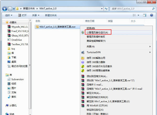Viewport: 157px width, 115px height.
Task: Expand the 组织 dropdown menu
Action: pos(9,15)
